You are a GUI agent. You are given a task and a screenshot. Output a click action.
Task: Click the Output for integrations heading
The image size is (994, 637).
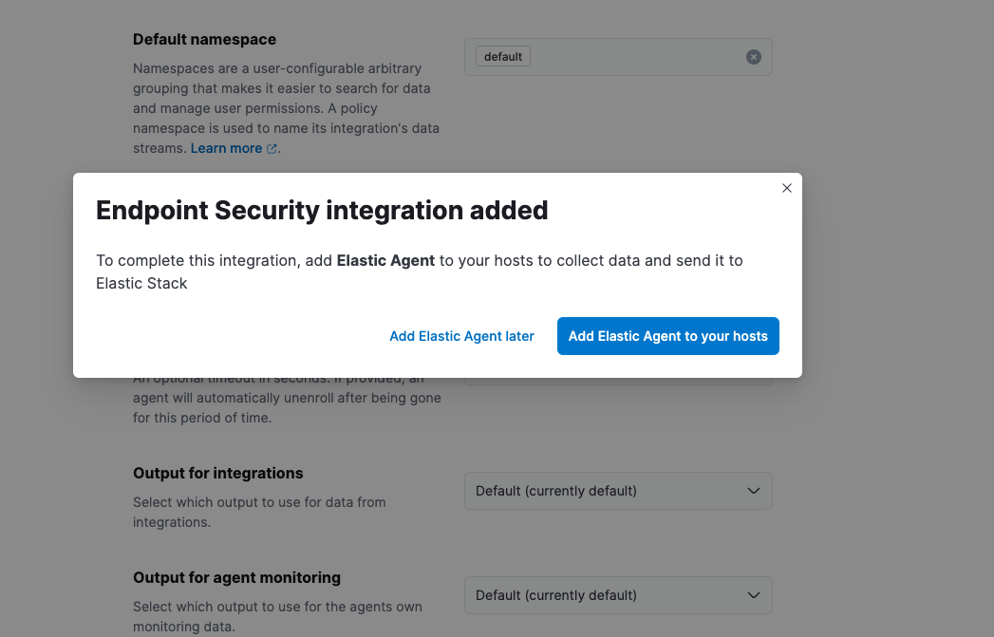(x=218, y=474)
